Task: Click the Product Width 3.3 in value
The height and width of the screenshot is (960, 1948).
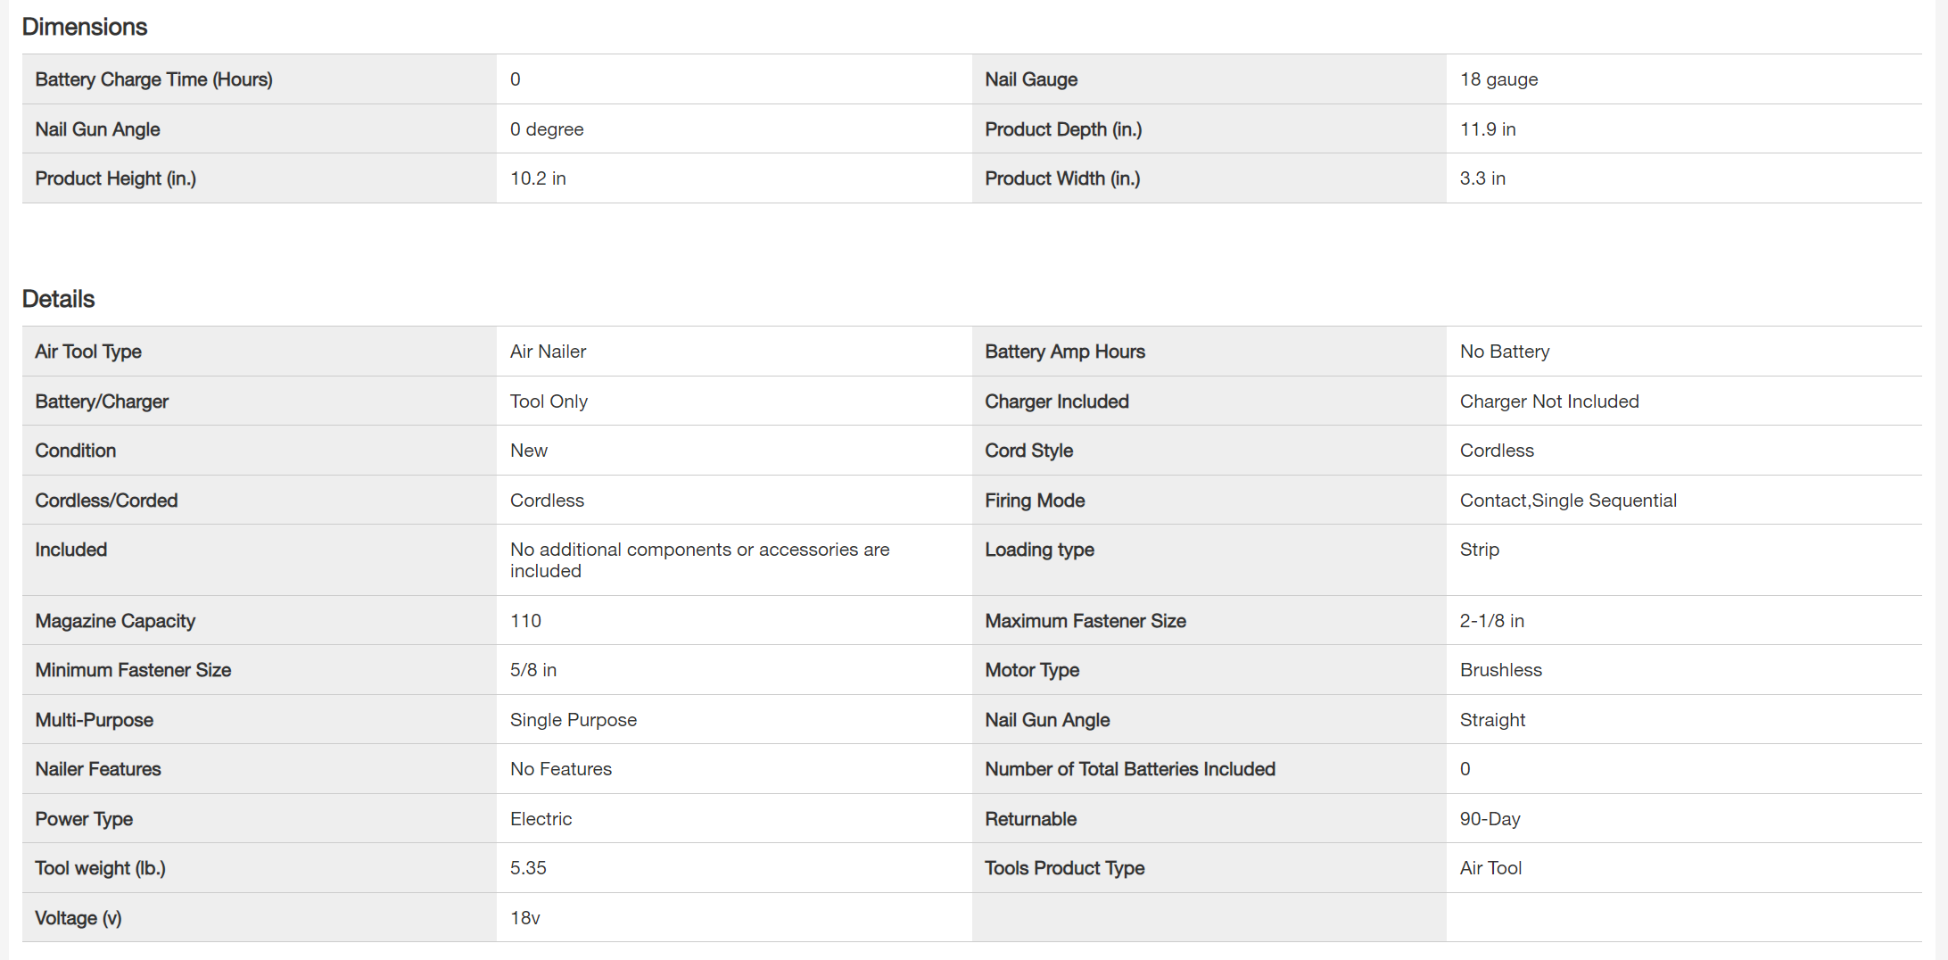Action: (x=1482, y=178)
